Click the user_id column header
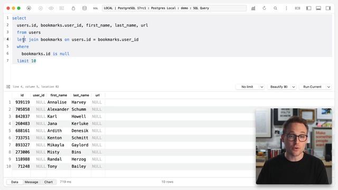338x190 pixels. [x=39, y=95]
